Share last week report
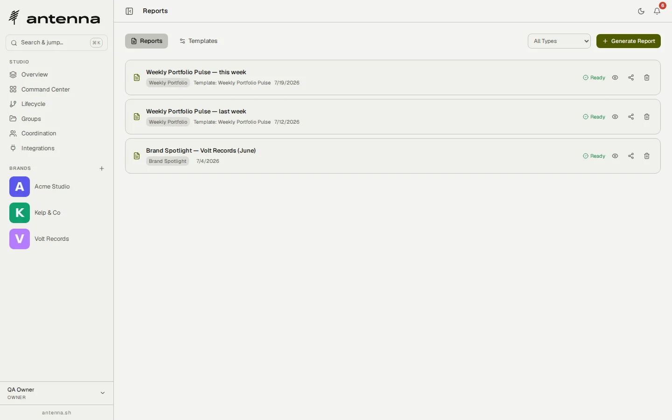The height and width of the screenshot is (420, 672). pyautogui.click(x=631, y=117)
